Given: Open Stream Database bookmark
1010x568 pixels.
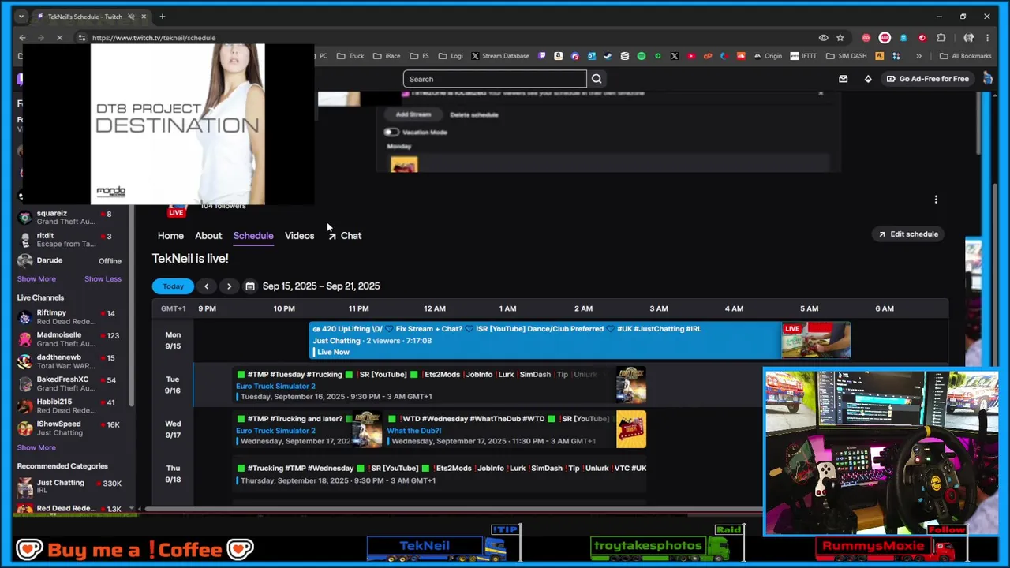Looking at the screenshot, I should point(499,56).
